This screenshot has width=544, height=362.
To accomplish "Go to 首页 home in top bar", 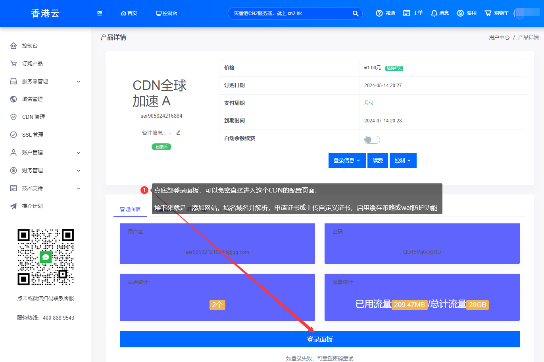I will click(x=129, y=13).
